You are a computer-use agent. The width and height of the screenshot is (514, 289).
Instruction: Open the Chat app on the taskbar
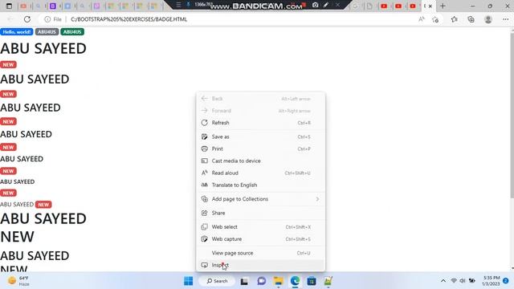(261, 281)
